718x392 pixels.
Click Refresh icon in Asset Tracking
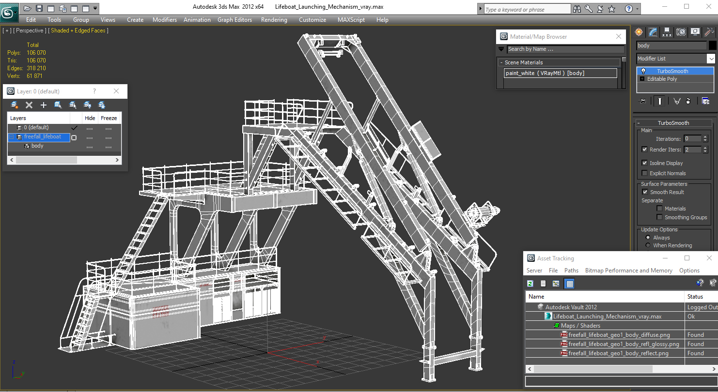pyautogui.click(x=530, y=284)
